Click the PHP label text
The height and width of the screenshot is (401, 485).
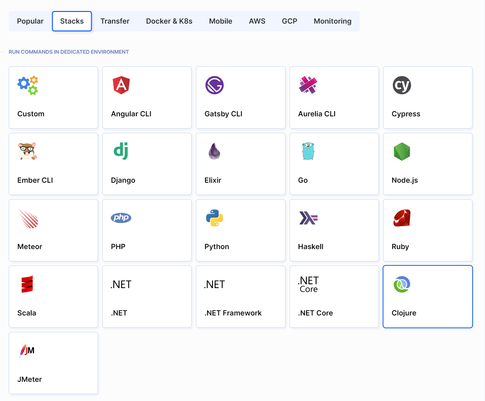118,247
